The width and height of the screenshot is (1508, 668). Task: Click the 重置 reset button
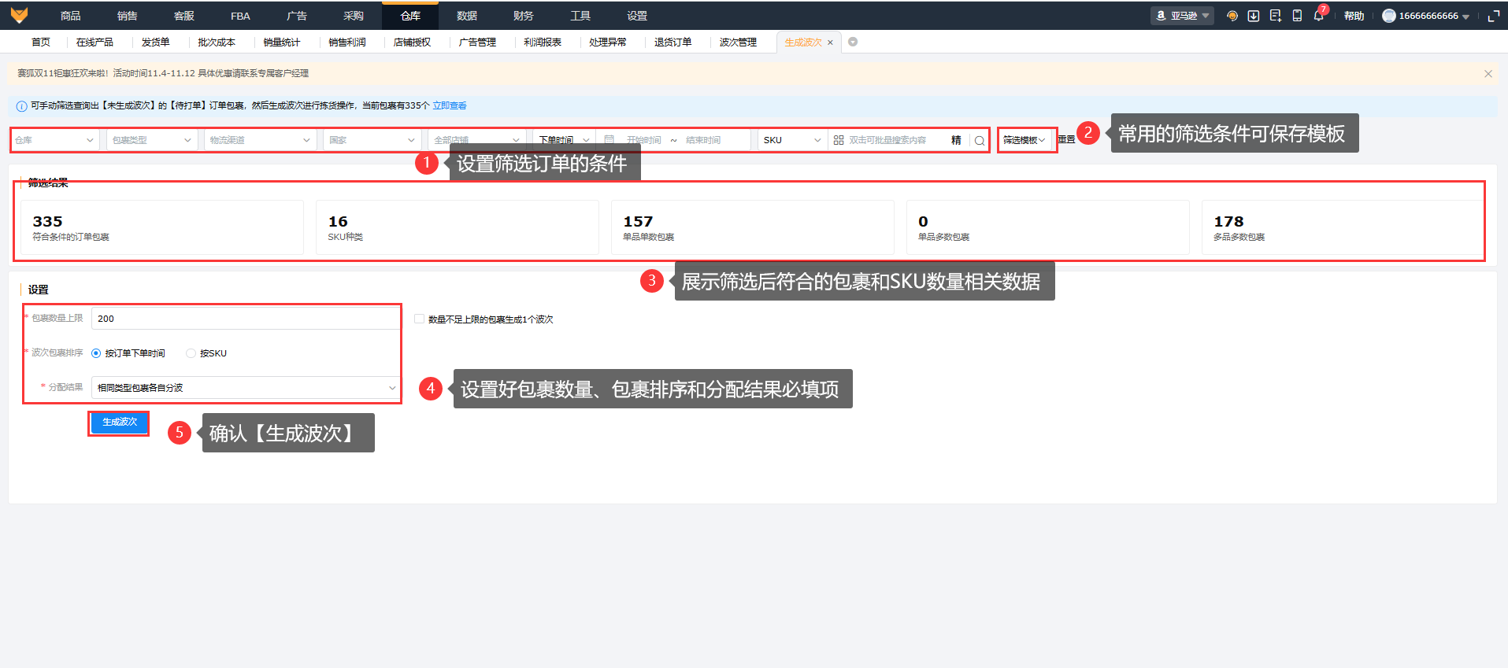pos(1066,140)
